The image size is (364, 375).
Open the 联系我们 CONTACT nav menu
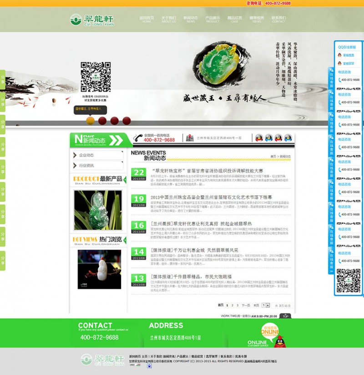point(278,19)
